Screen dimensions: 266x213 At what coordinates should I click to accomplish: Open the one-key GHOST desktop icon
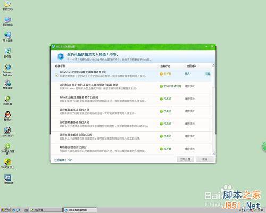(7, 179)
